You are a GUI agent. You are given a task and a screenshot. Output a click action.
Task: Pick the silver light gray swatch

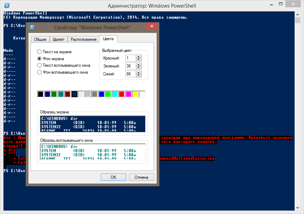click(88, 94)
